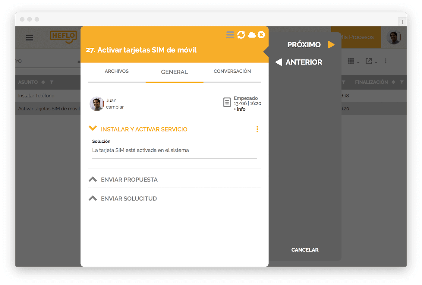Filter the FINALIZACIÓN column
This screenshot has width=422, height=285.
click(402, 82)
